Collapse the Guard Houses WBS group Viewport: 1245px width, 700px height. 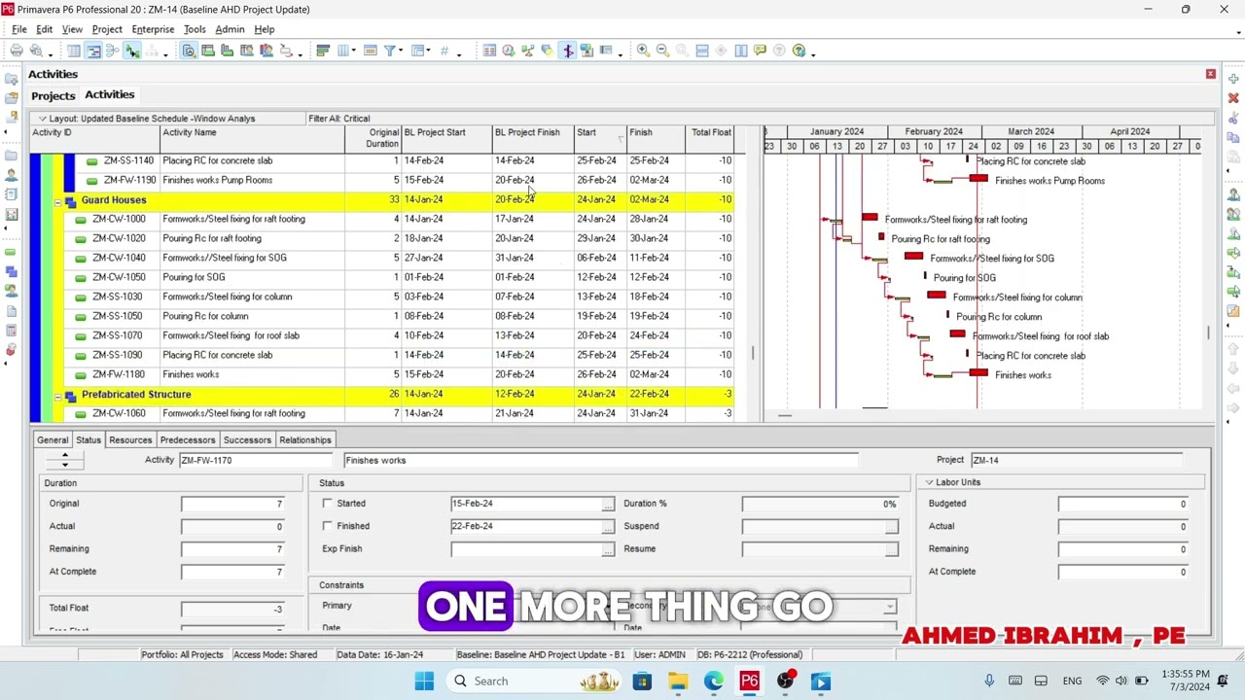(x=57, y=202)
